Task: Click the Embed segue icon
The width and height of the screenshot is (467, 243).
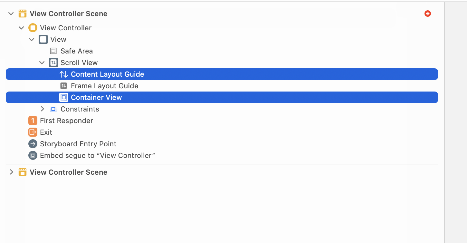Action: 33,155
